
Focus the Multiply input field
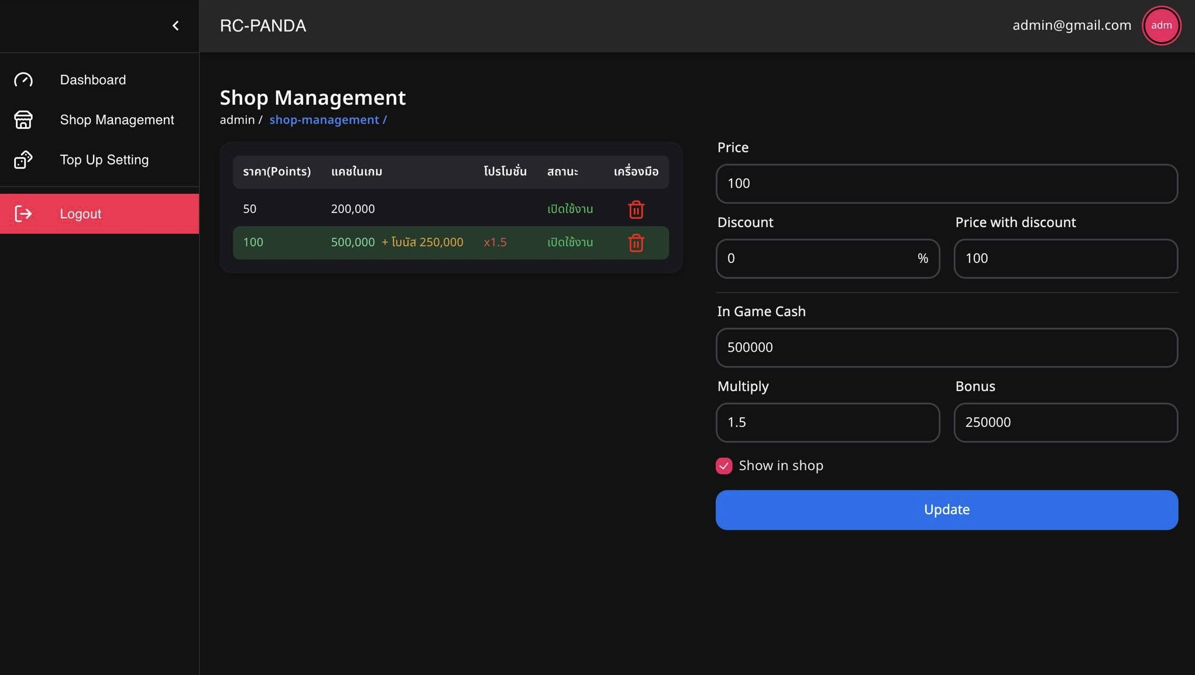coord(827,423)
